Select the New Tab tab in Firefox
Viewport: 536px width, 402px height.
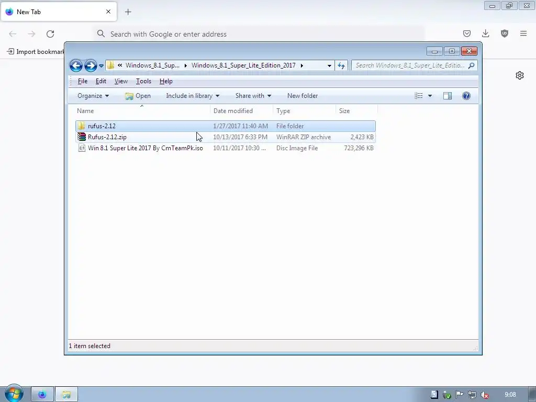(x=59, y=12)
